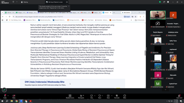Open the Windows Start button
The height and width of the screenshot is (103, 184).
click(2, 101)
